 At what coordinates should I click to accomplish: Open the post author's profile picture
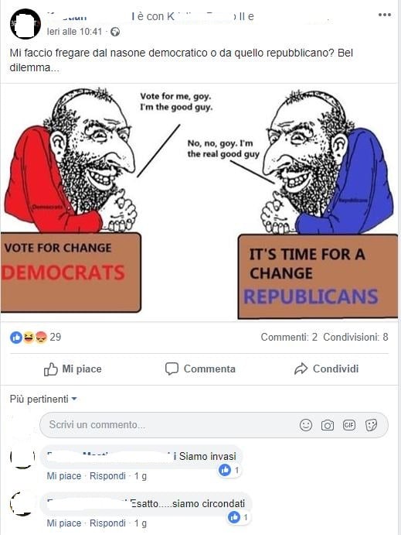coord(25,23)
